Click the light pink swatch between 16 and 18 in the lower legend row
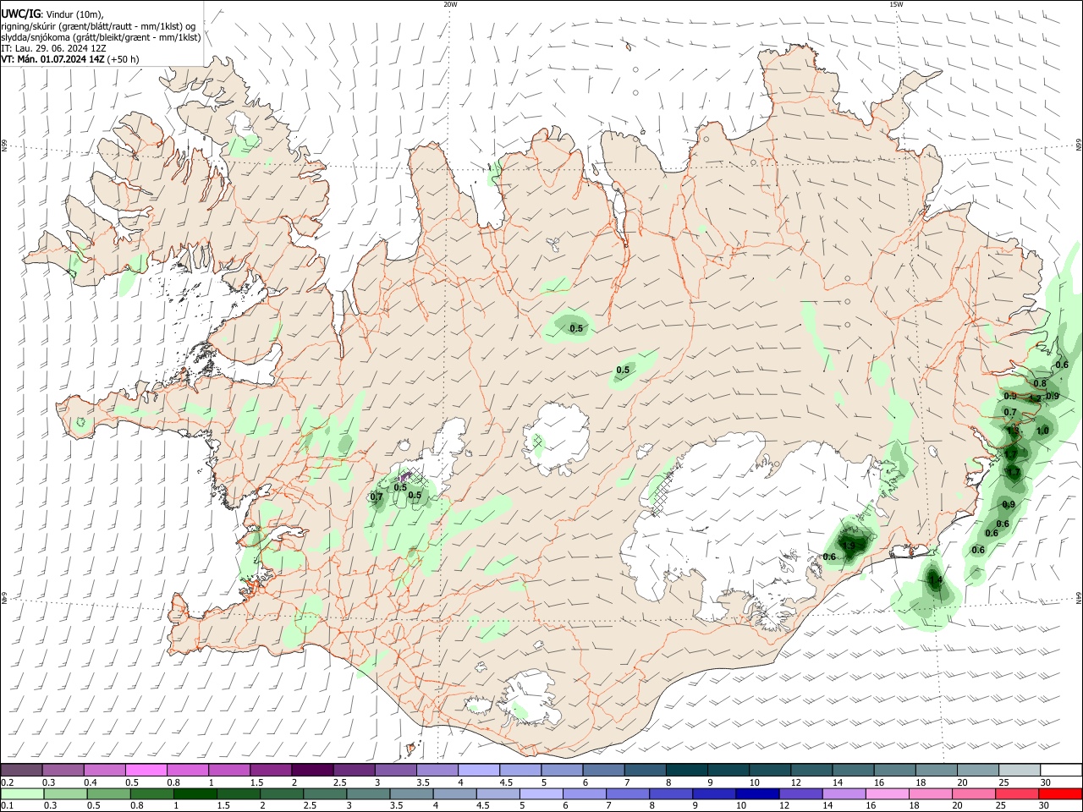The width and height of the screenshot is (1083, 812). (x=887, y=793)
